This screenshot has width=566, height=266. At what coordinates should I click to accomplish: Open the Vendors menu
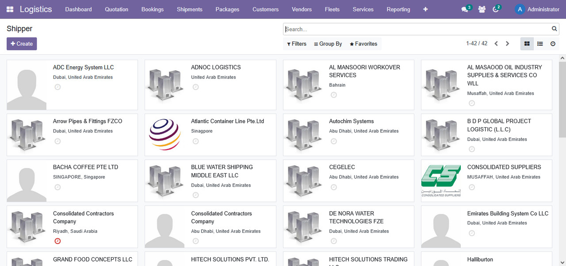tap(302, 9)
